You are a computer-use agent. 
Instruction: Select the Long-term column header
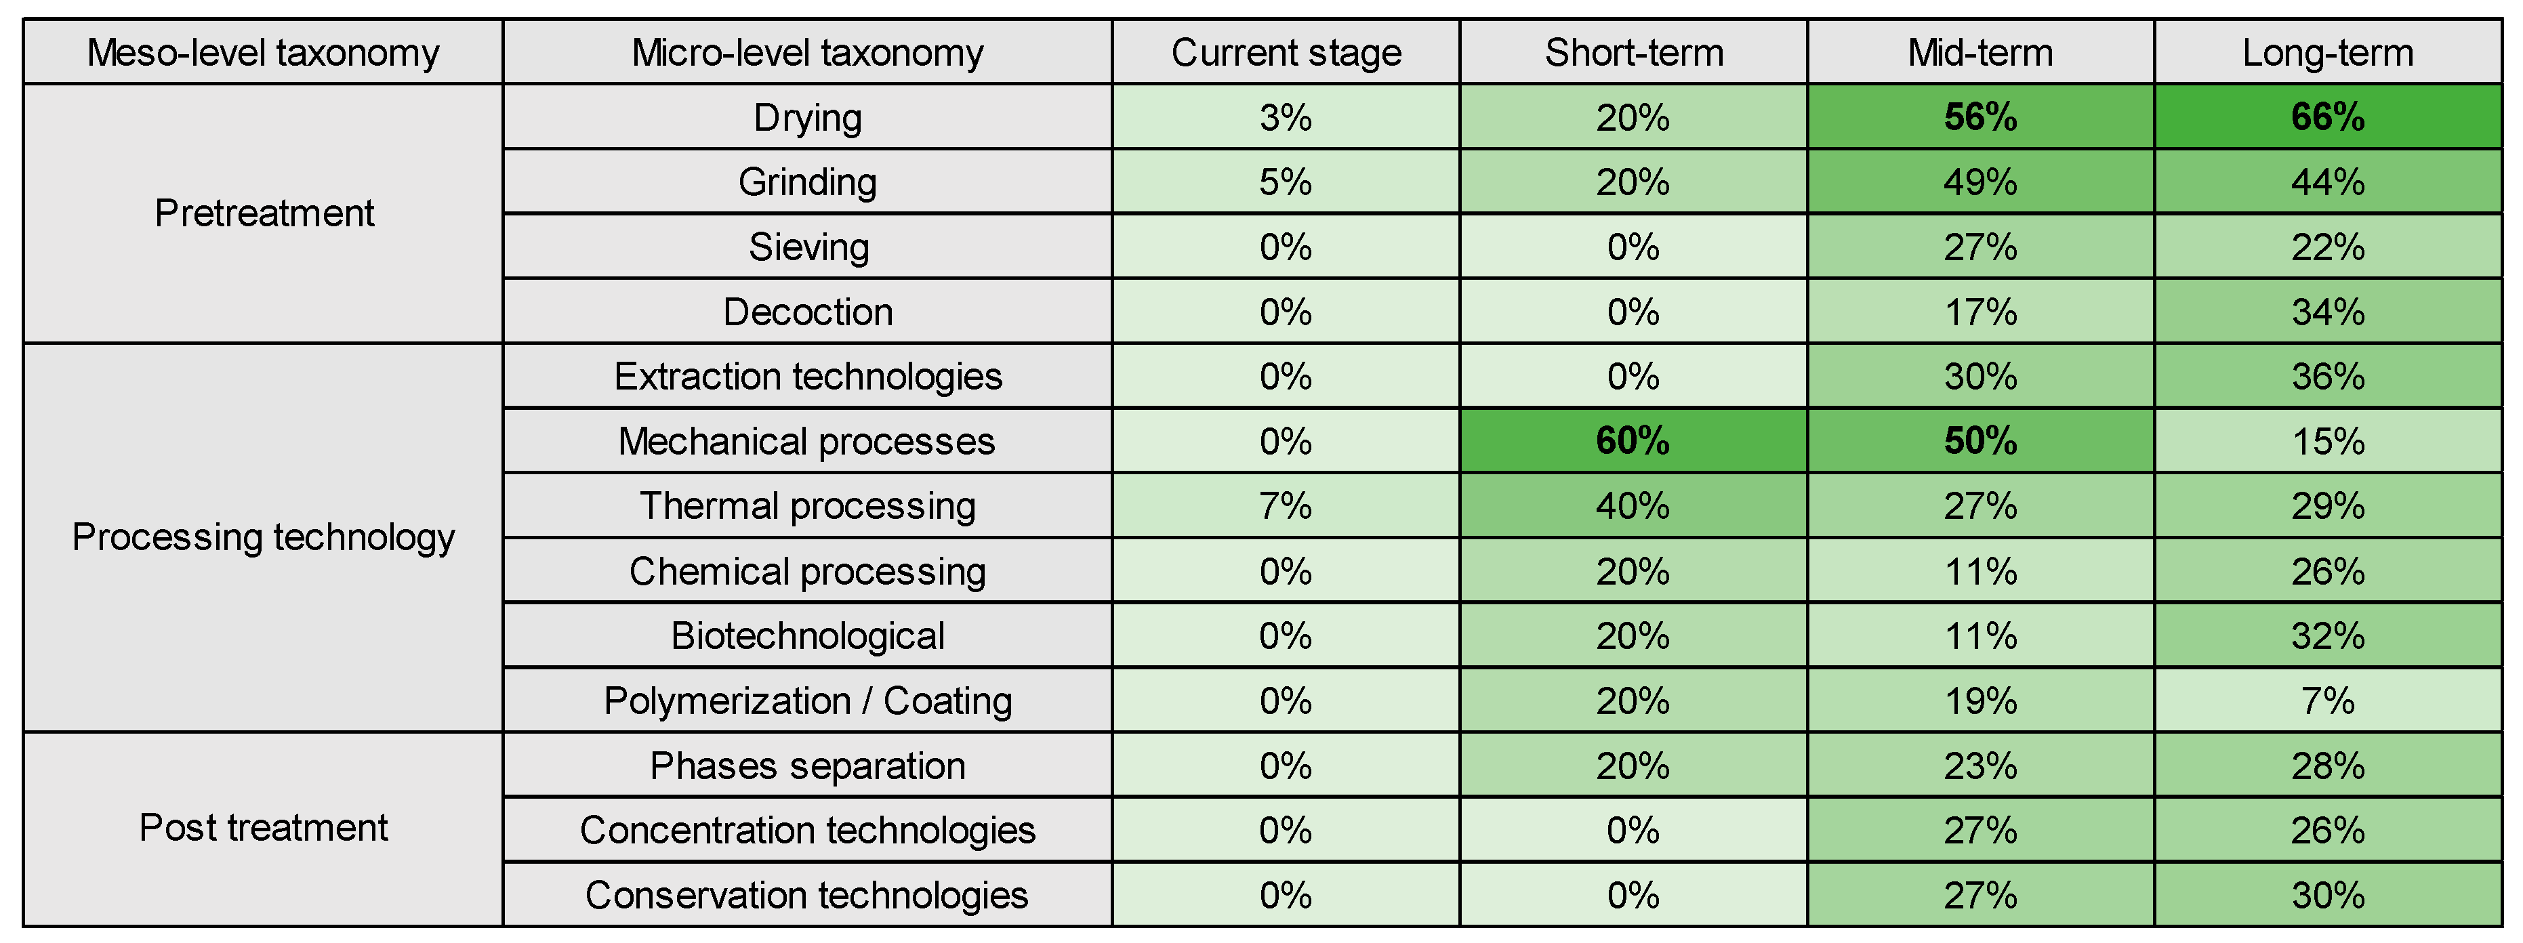[2327, 53]
